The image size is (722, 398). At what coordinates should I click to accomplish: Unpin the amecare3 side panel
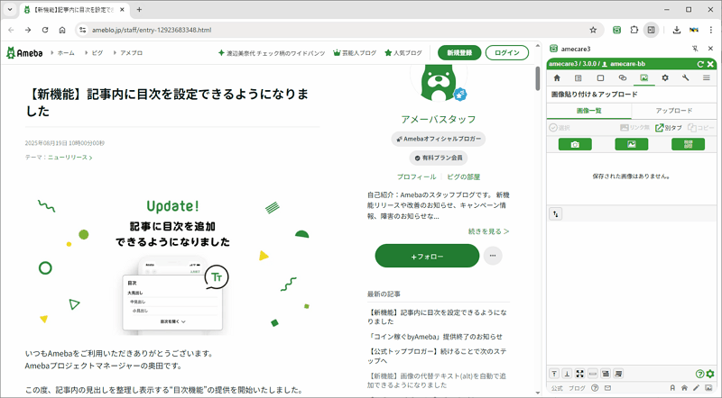click(x=695, y=49)
